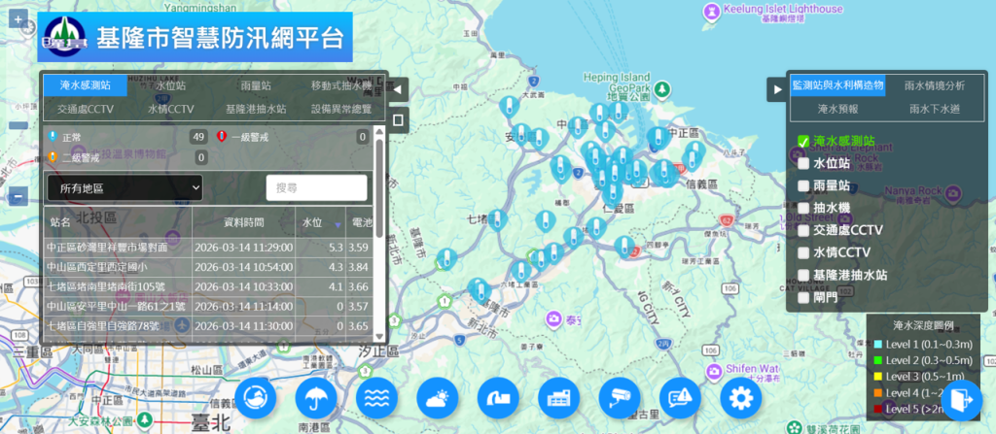This screenshot has height=434, width=996.
Task: Check the 交通處CCTV layer checkbox
Action: 803,230
